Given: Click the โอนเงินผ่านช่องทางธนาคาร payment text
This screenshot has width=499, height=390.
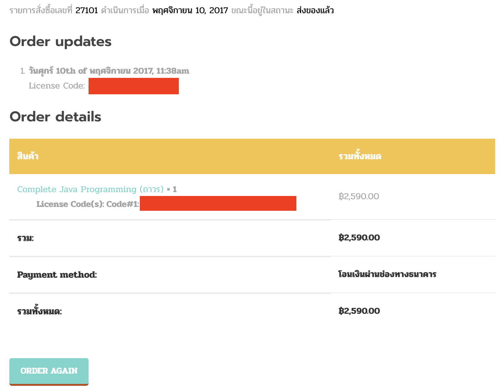Looking at the screenshot, I should (387, 274).
